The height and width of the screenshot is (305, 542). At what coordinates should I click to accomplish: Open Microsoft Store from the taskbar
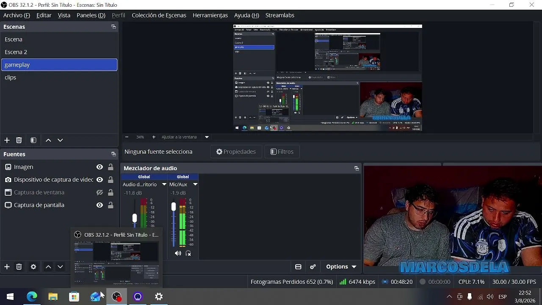click(x=74, y=297)
